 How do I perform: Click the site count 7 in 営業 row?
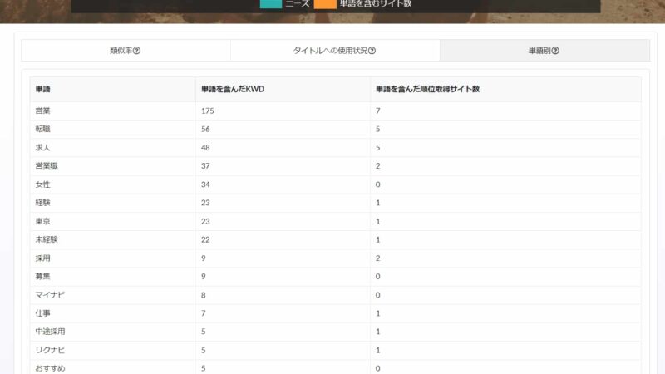point(378,111)
